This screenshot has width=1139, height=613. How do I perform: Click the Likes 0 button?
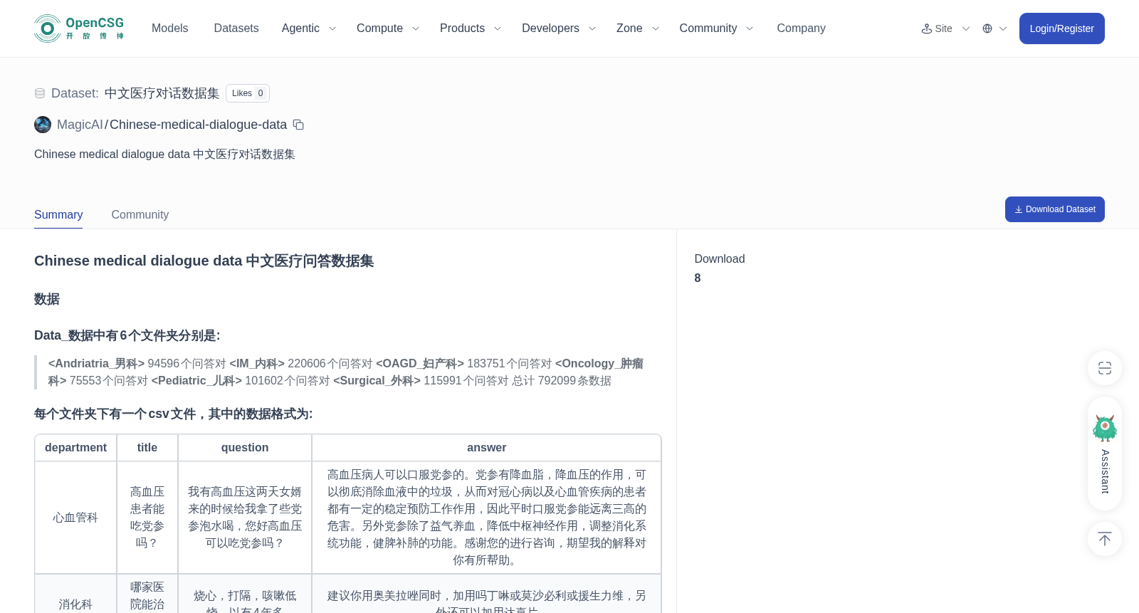tap(248, 93)
